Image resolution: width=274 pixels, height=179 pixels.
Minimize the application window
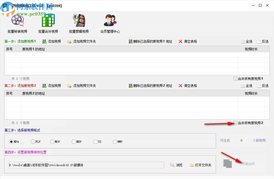tap(253, 5)
